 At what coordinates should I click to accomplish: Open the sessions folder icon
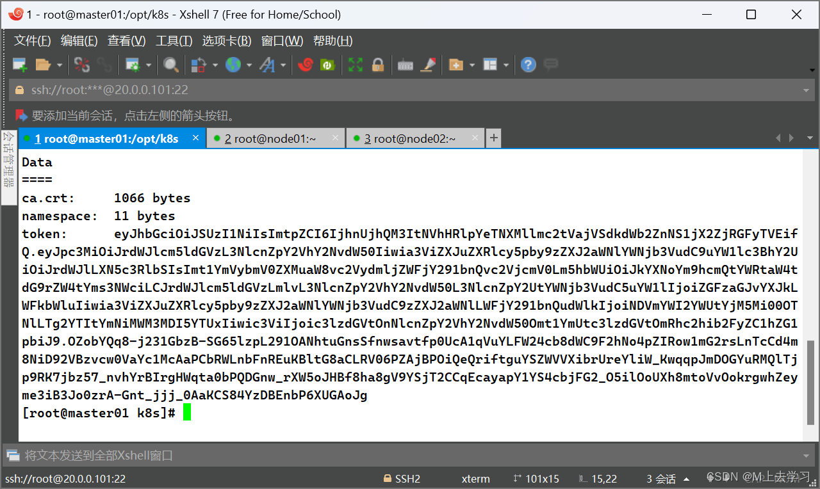tap(43, 65)
